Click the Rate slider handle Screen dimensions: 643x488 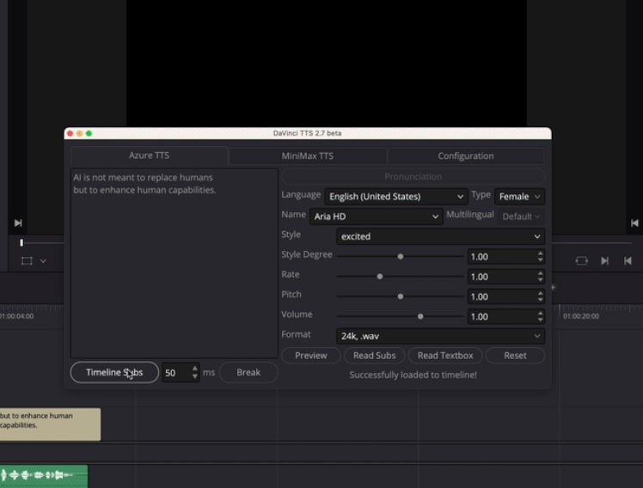pos(380,277)
